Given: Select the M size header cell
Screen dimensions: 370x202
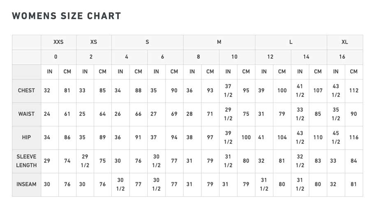Looking at the screenshot, I should [x=219, y=42].
